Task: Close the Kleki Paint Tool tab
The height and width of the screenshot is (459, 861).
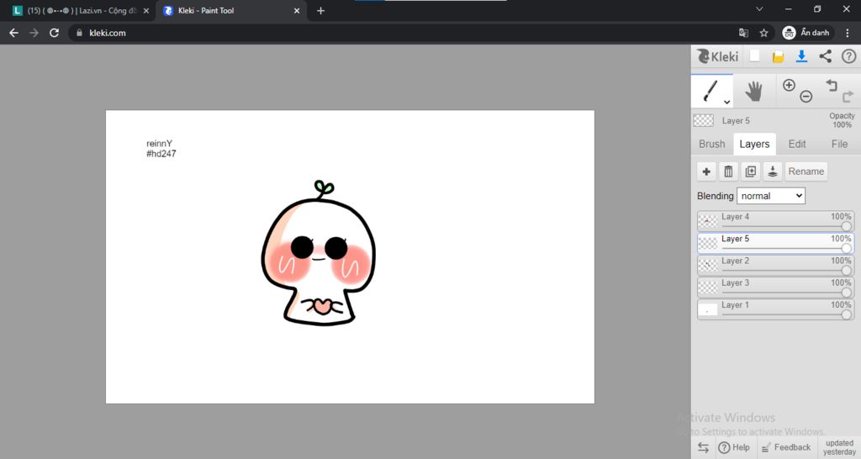Action: coord(297,10)
